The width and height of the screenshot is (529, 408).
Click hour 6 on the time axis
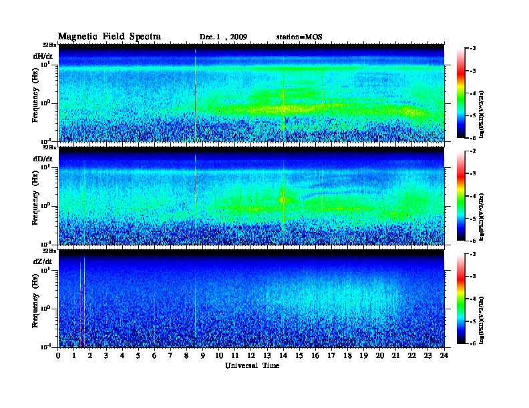click(154, 356)
